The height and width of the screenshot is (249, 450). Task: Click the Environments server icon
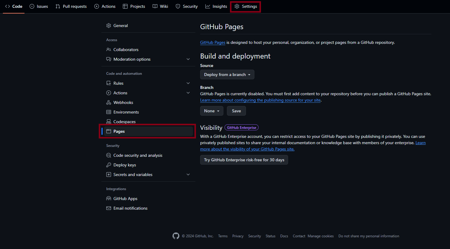[109, 112]
